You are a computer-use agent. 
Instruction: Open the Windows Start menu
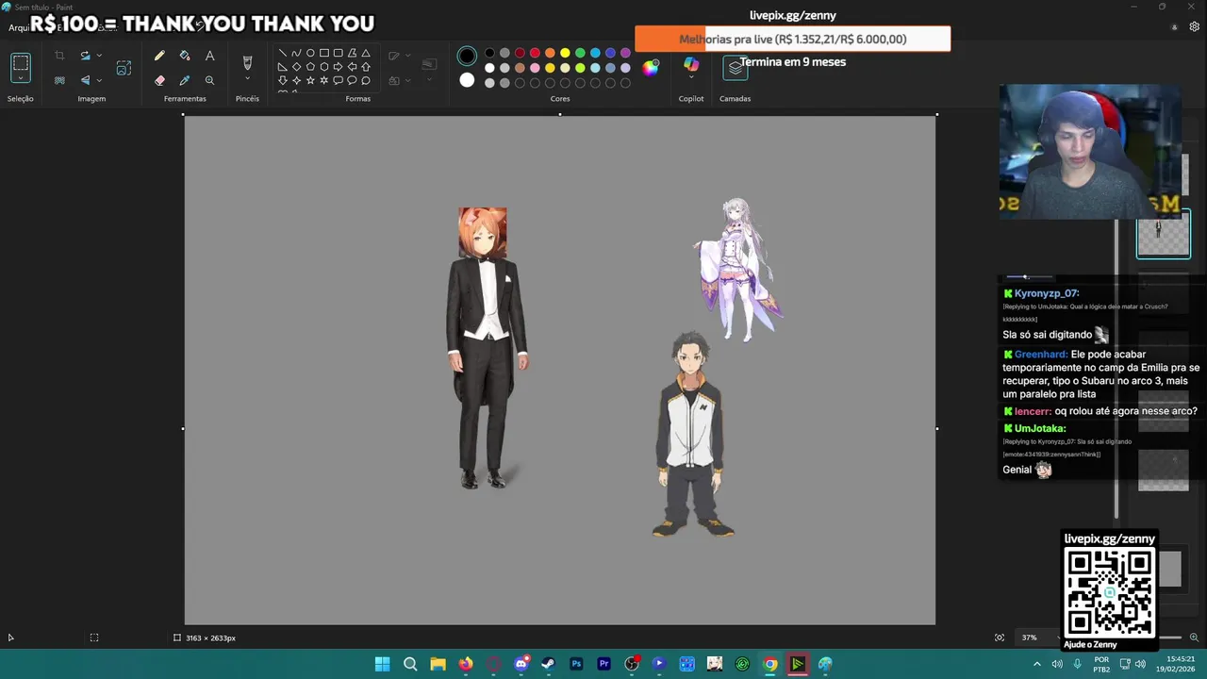point(382,664)
